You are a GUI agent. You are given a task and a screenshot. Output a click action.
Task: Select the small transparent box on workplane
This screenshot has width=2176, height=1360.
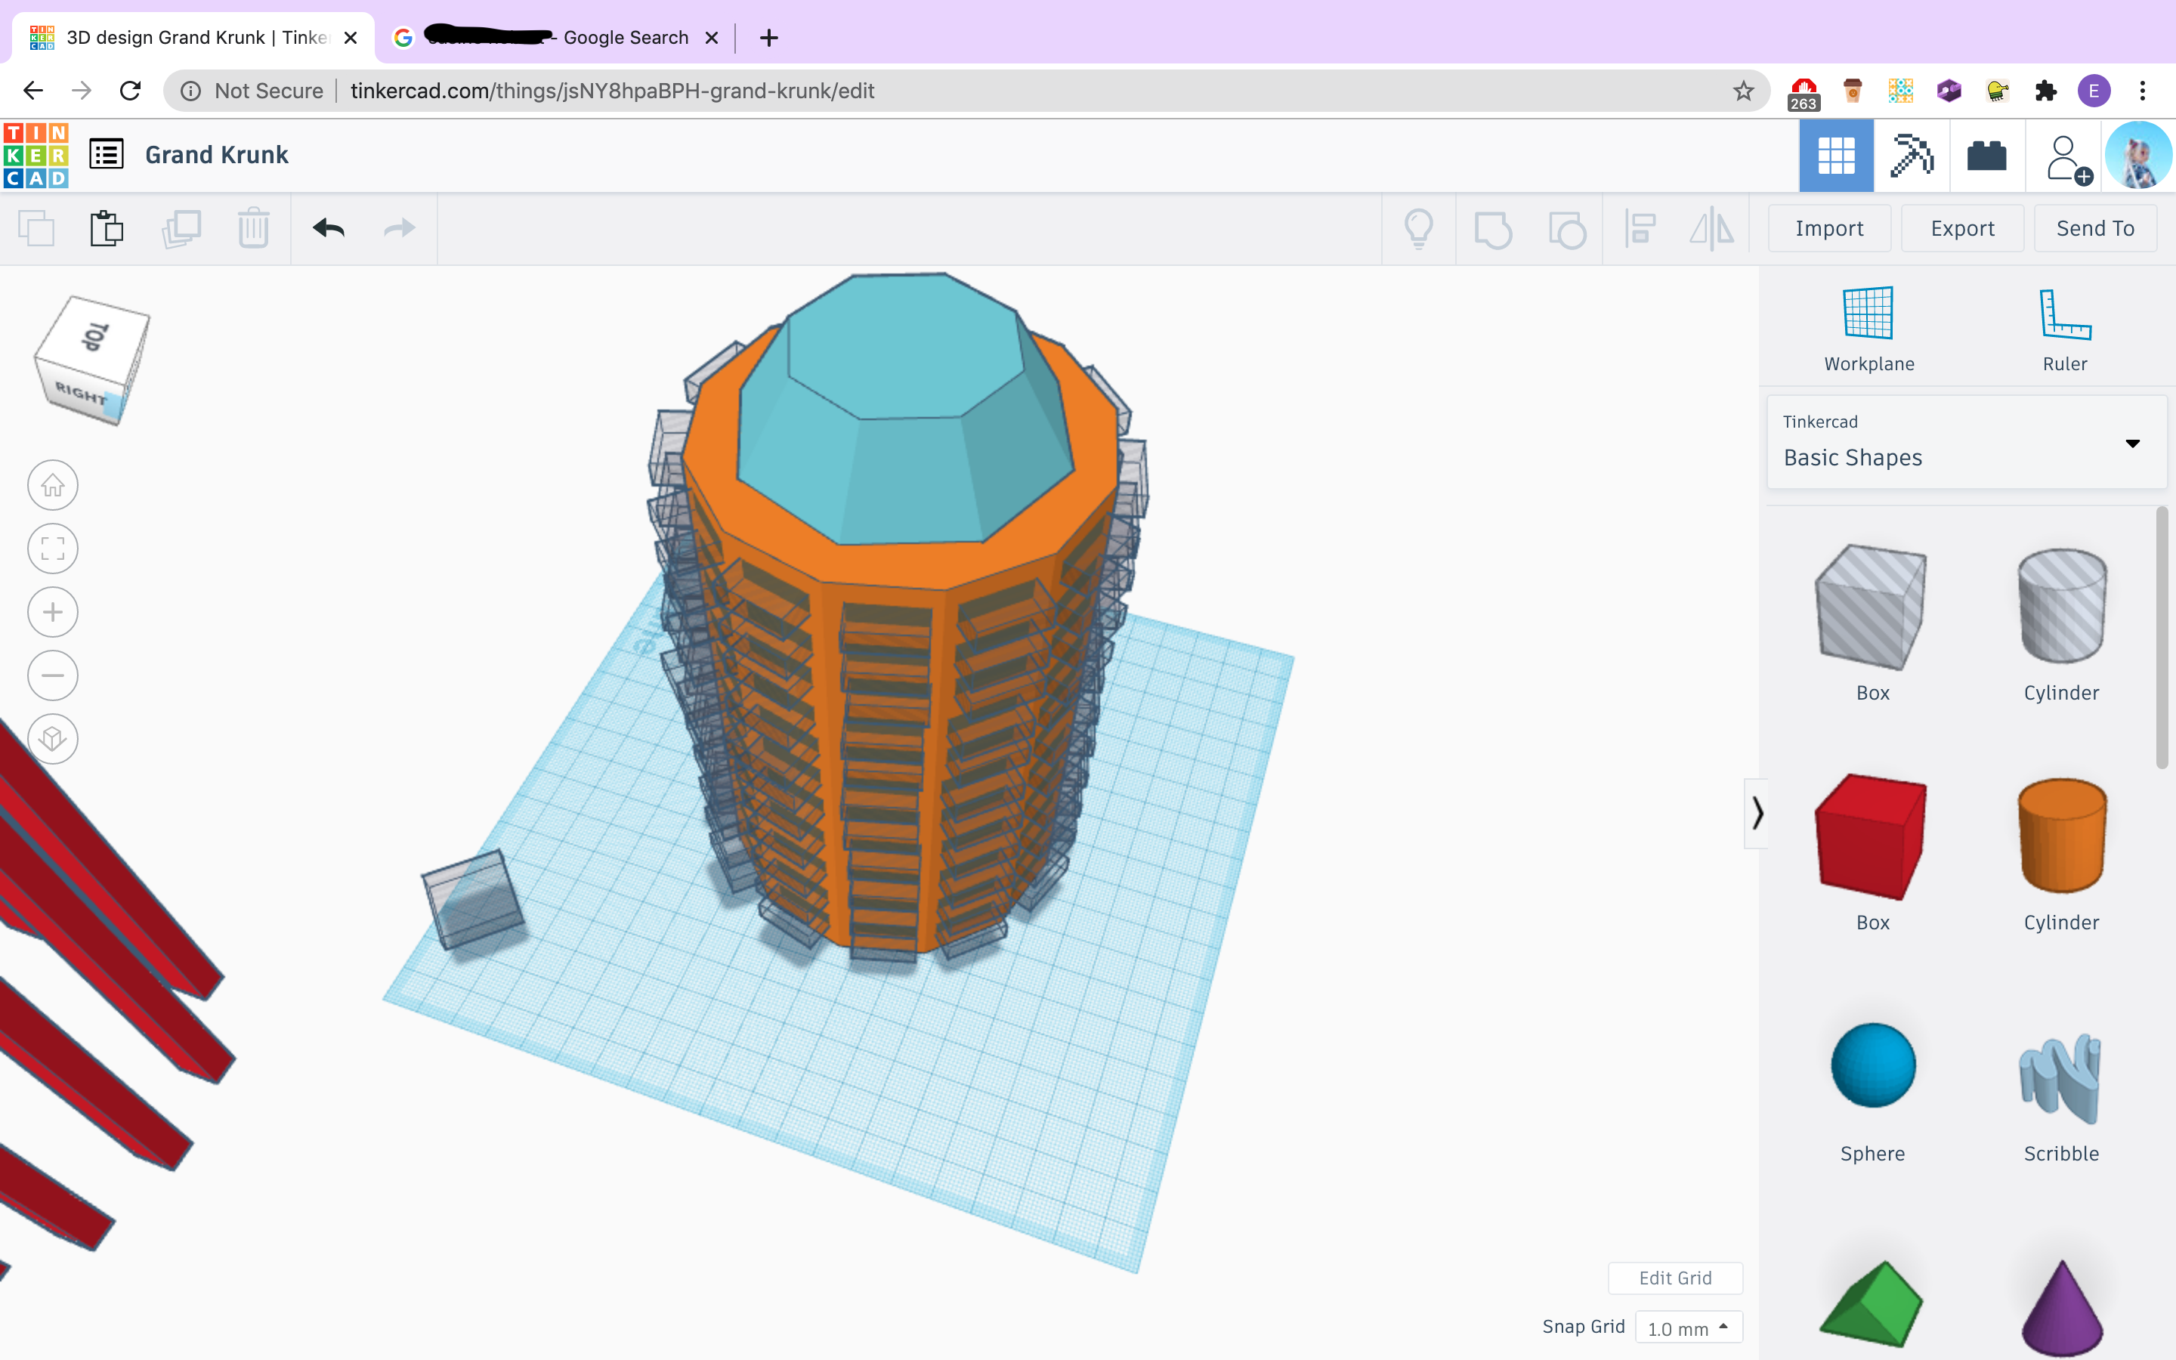click(473, 899)
